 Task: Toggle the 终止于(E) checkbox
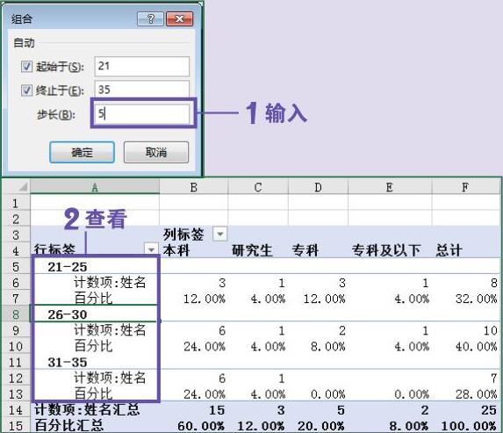click(26, 90)
